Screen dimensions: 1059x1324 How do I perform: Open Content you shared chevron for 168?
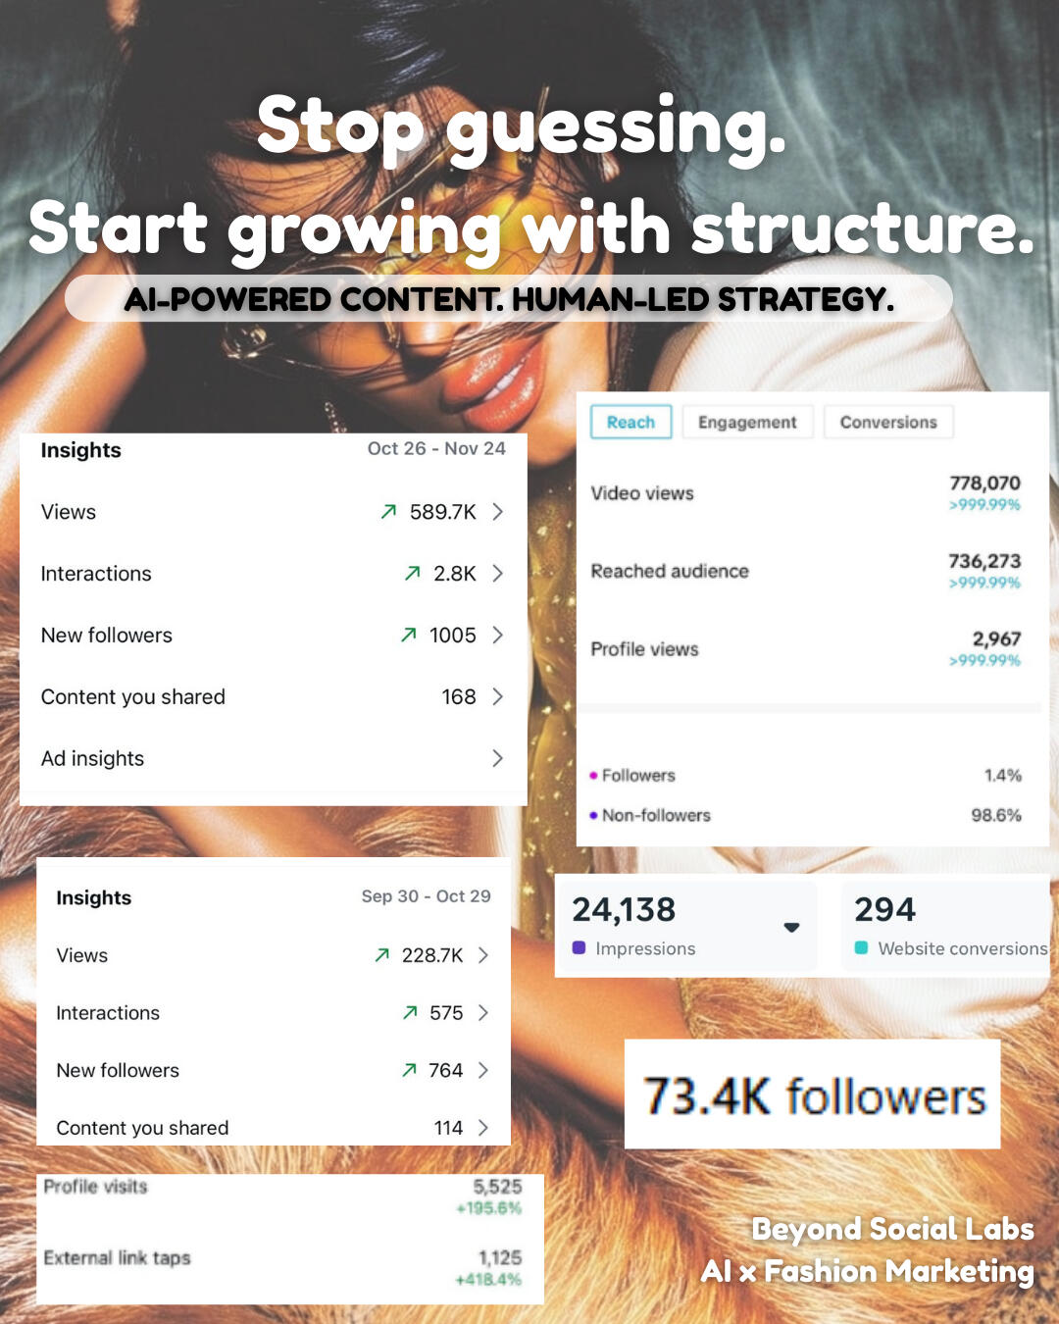coord(498,697)
